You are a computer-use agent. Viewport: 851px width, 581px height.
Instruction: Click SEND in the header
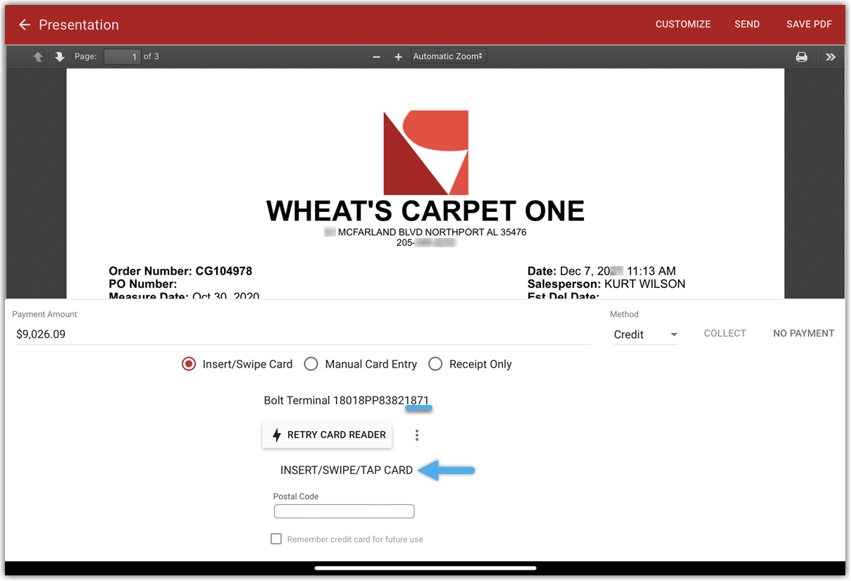(x=747, y=24)
